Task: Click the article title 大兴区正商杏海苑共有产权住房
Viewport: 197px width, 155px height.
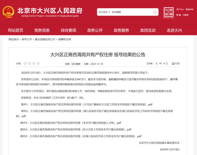Action: (98, 55)
